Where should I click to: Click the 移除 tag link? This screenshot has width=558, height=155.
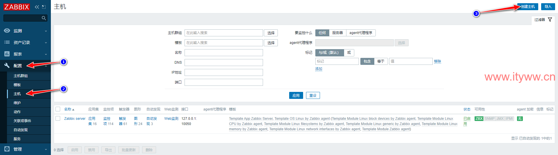(437, 61)
